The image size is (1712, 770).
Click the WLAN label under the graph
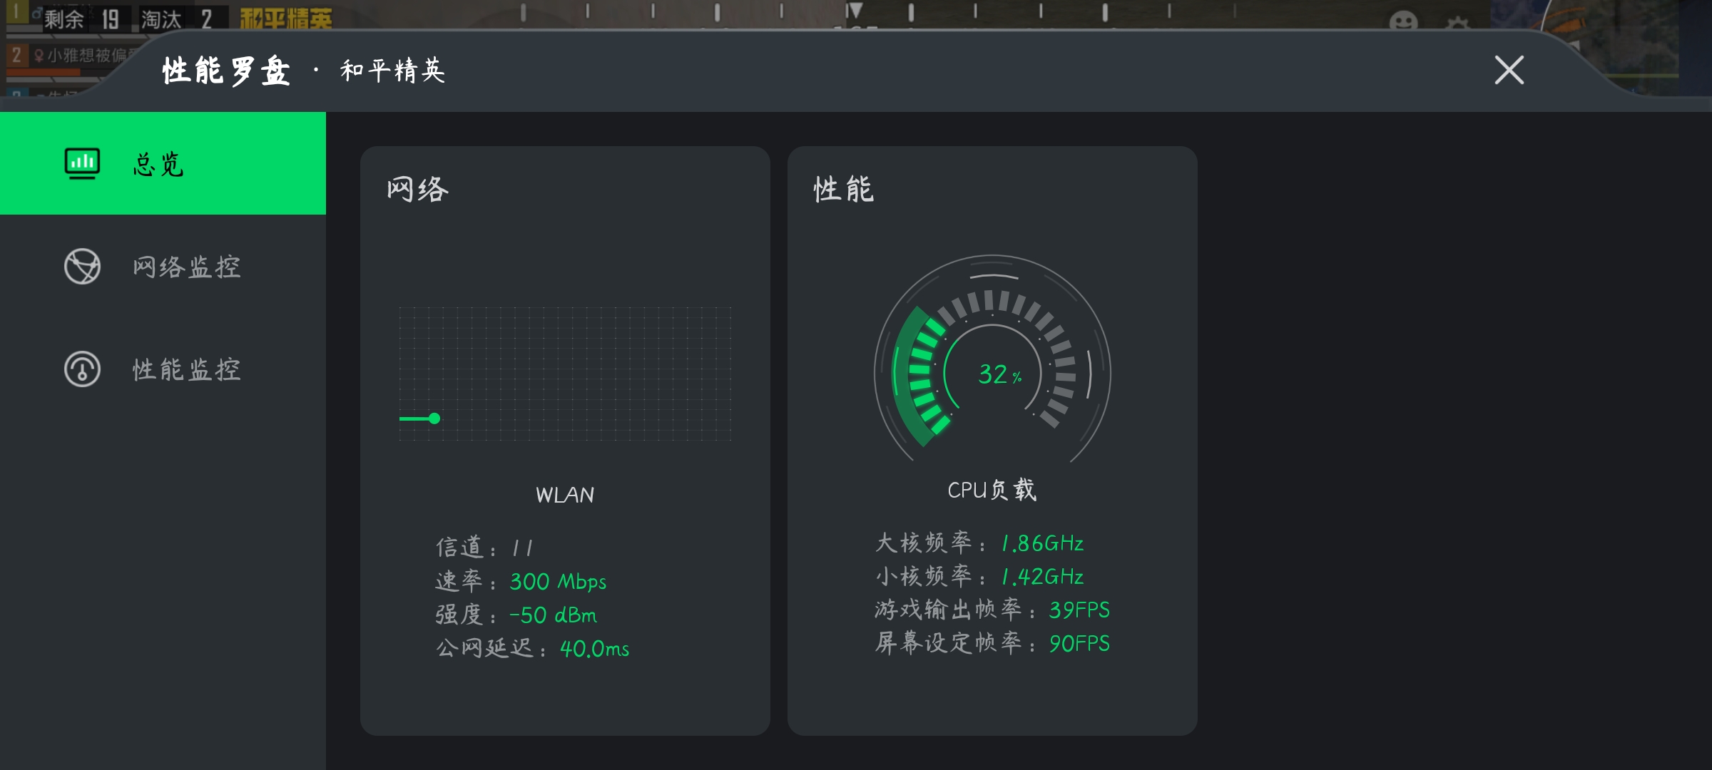564,495
